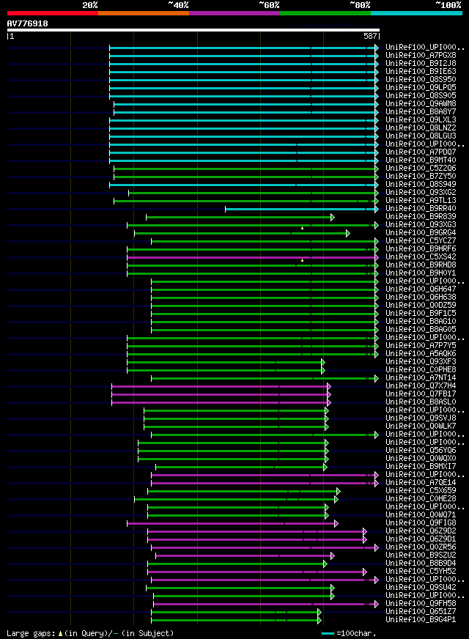Select hit label UniRef100_B9SZU2
The height and width of the screenshot is (639, 469).
coord(421,555)
